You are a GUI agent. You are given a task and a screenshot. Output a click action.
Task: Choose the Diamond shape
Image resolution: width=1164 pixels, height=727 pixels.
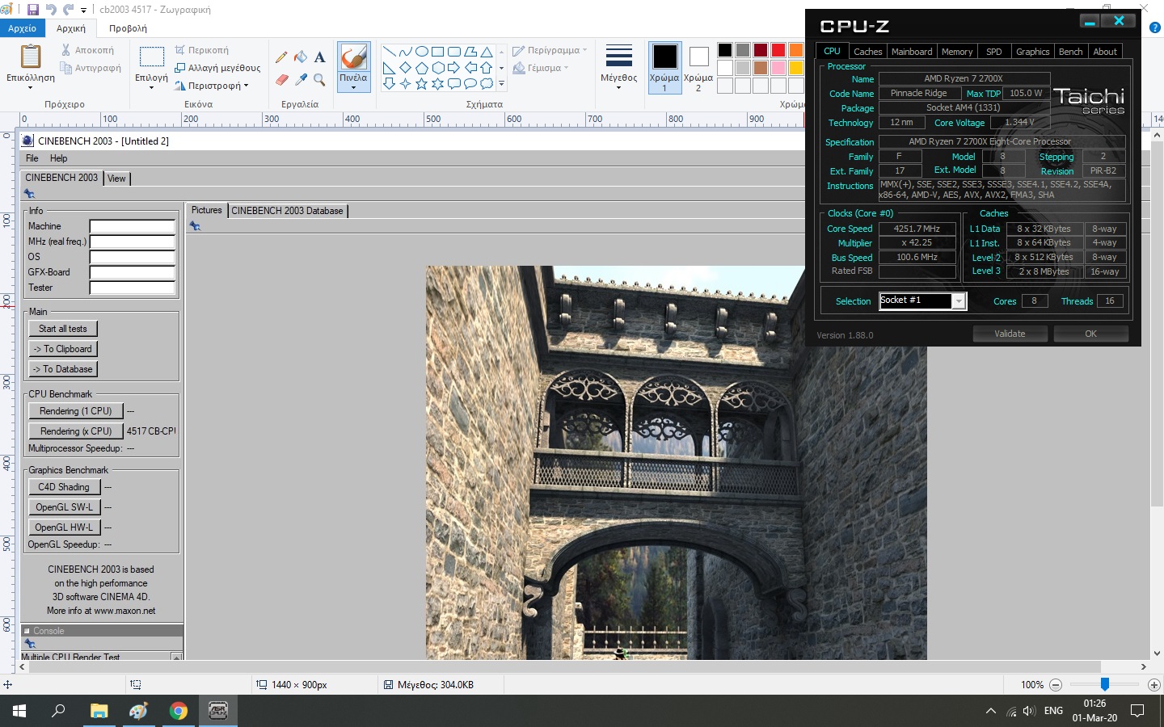pos(405,68)
